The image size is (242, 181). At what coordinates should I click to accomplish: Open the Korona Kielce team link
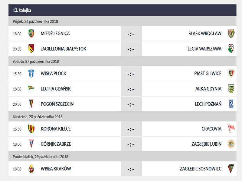click(56, 129)
